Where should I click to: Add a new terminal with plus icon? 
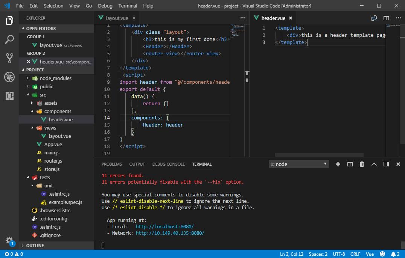338,164
